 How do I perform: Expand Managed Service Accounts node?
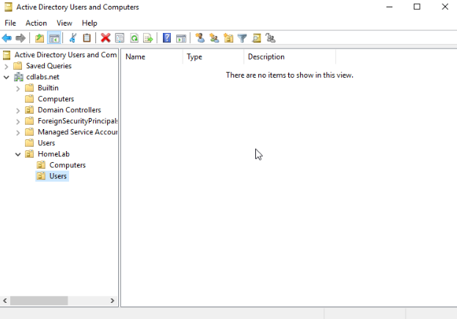[x=18, y=133]
